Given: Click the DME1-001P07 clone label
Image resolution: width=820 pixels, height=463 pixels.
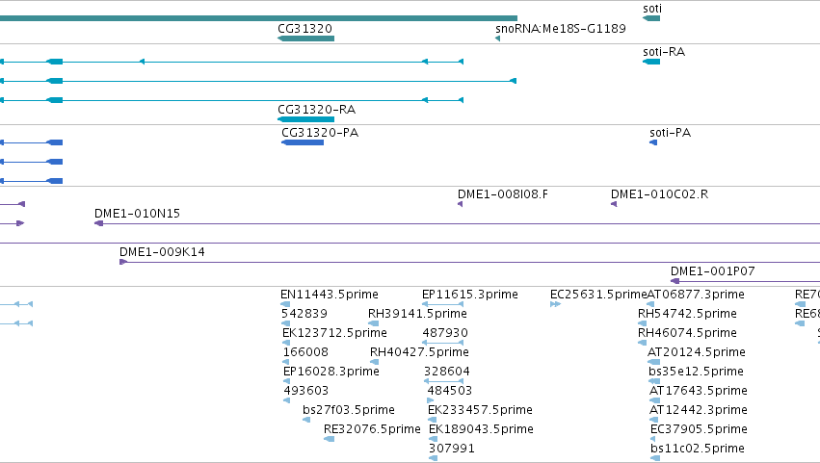Looking at the screenshot, I should coord(713,271).
